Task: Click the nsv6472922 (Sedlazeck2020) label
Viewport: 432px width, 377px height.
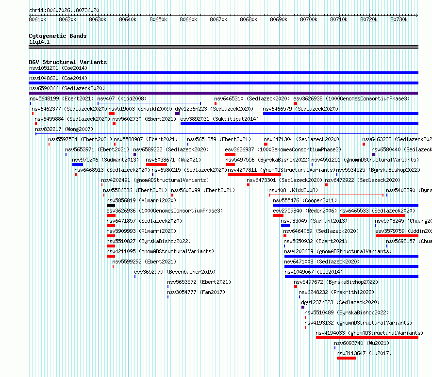Action: tap(363, 180)
